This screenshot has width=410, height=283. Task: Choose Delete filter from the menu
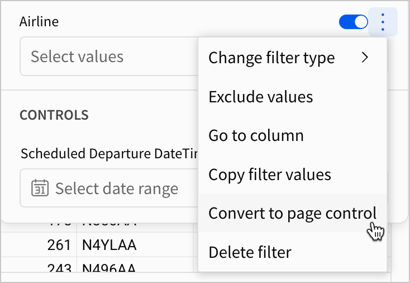250,252
